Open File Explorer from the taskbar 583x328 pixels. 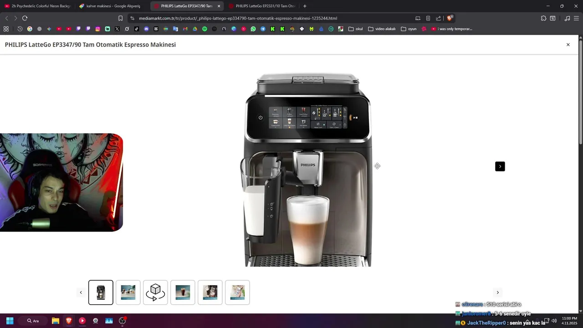click(56, 321)
